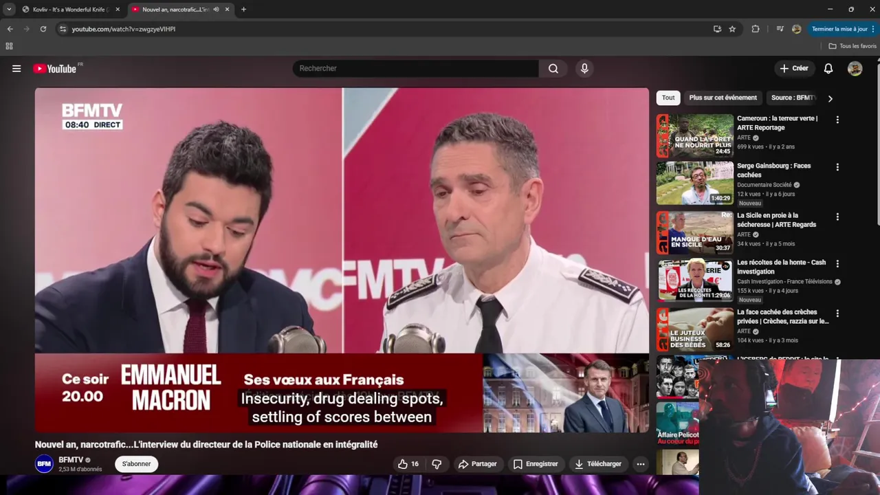Select the Tout filter chip
The width and height of the screenshot is (880, 495).
(x=668, y=98)
